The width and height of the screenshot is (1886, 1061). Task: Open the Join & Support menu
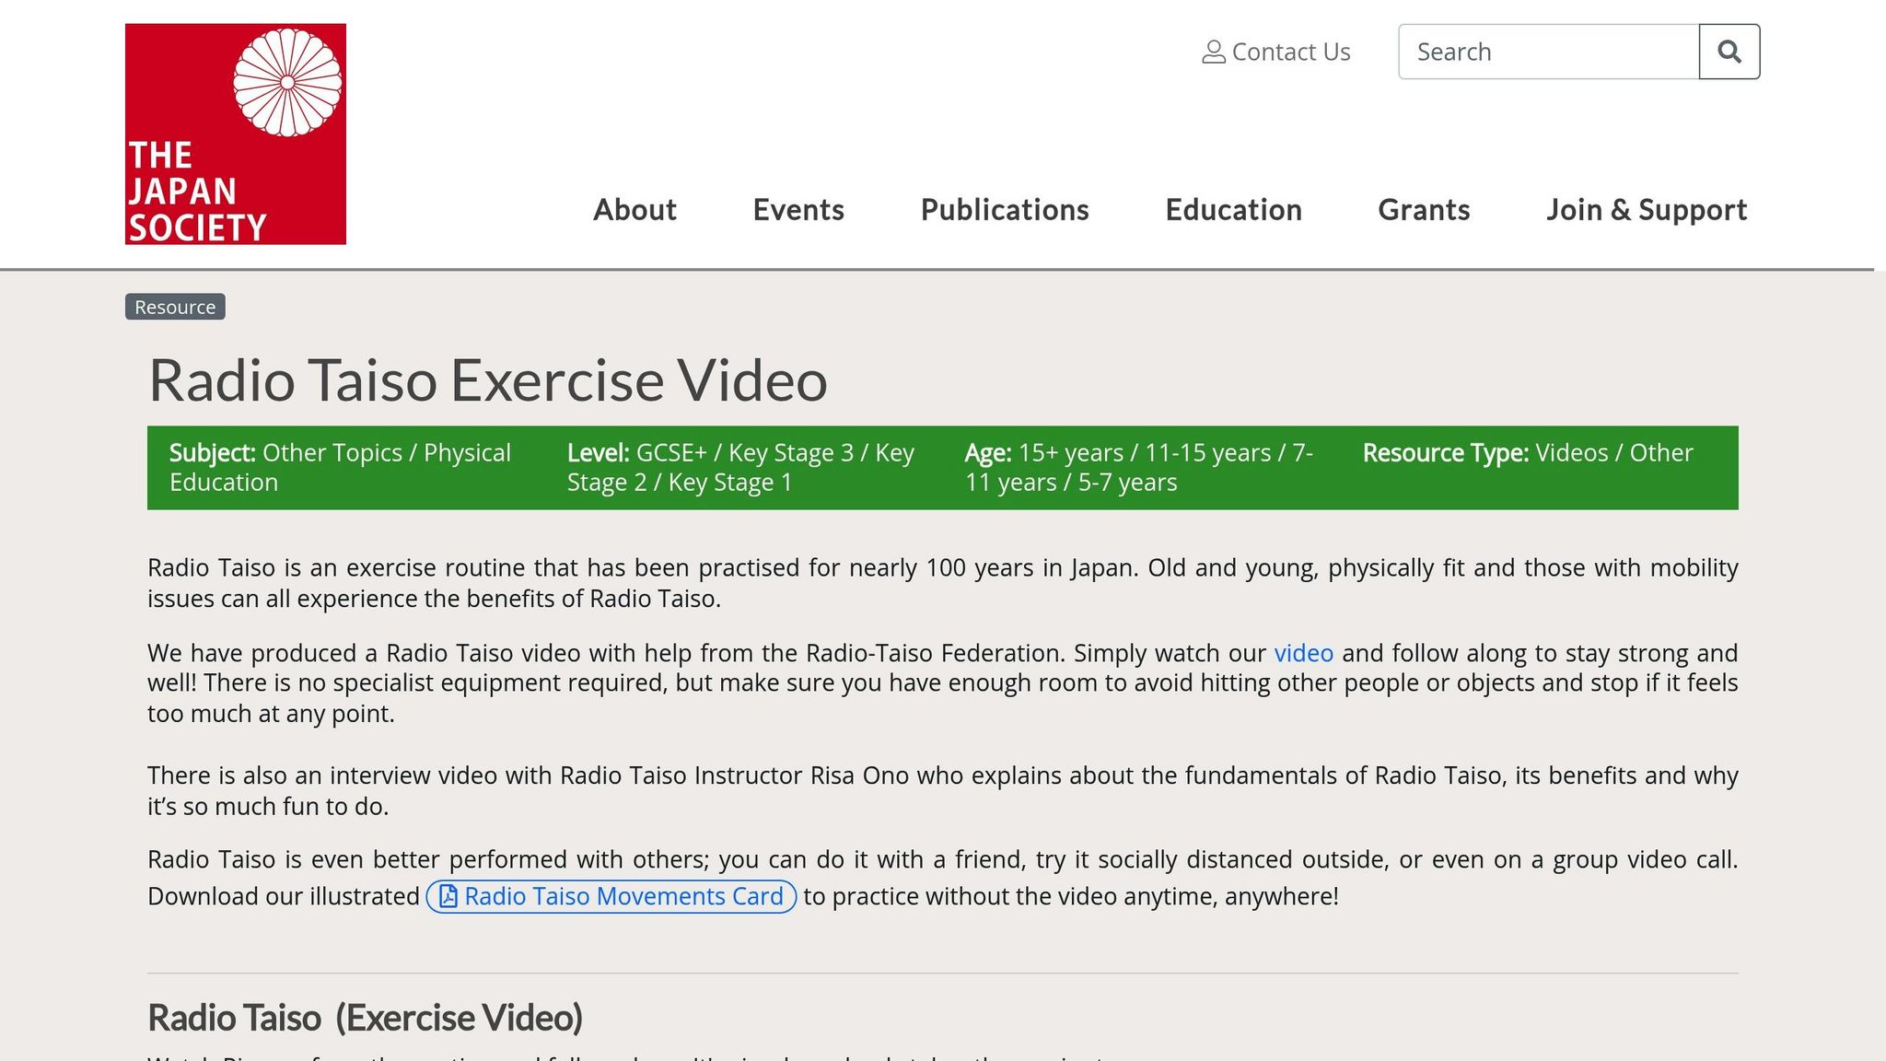click(1647, 210)
